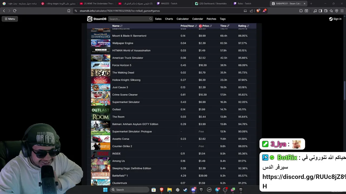Open Brave Shields lion icon

pos(258,11)
